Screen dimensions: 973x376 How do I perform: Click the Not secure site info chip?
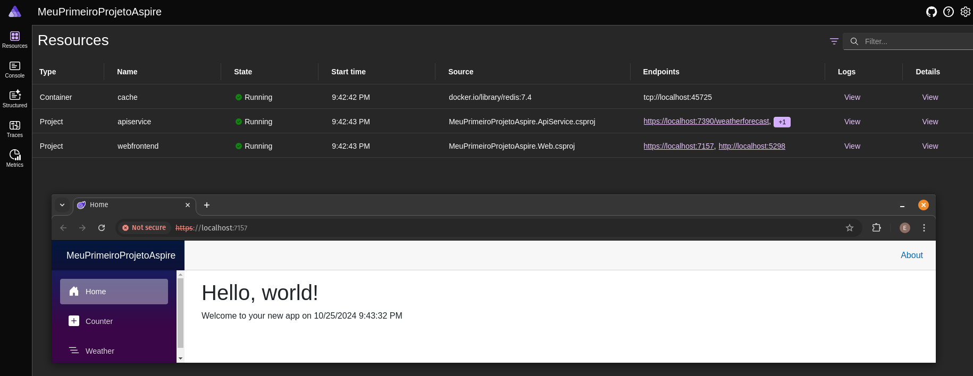(x=144, y=228)
